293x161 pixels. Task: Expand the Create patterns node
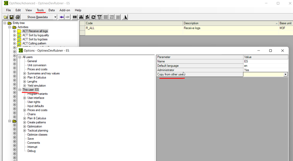tap(25, 122)
